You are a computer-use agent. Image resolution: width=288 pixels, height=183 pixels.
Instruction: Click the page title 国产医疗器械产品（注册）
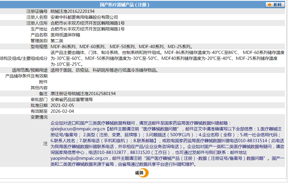tap(124, 5)
